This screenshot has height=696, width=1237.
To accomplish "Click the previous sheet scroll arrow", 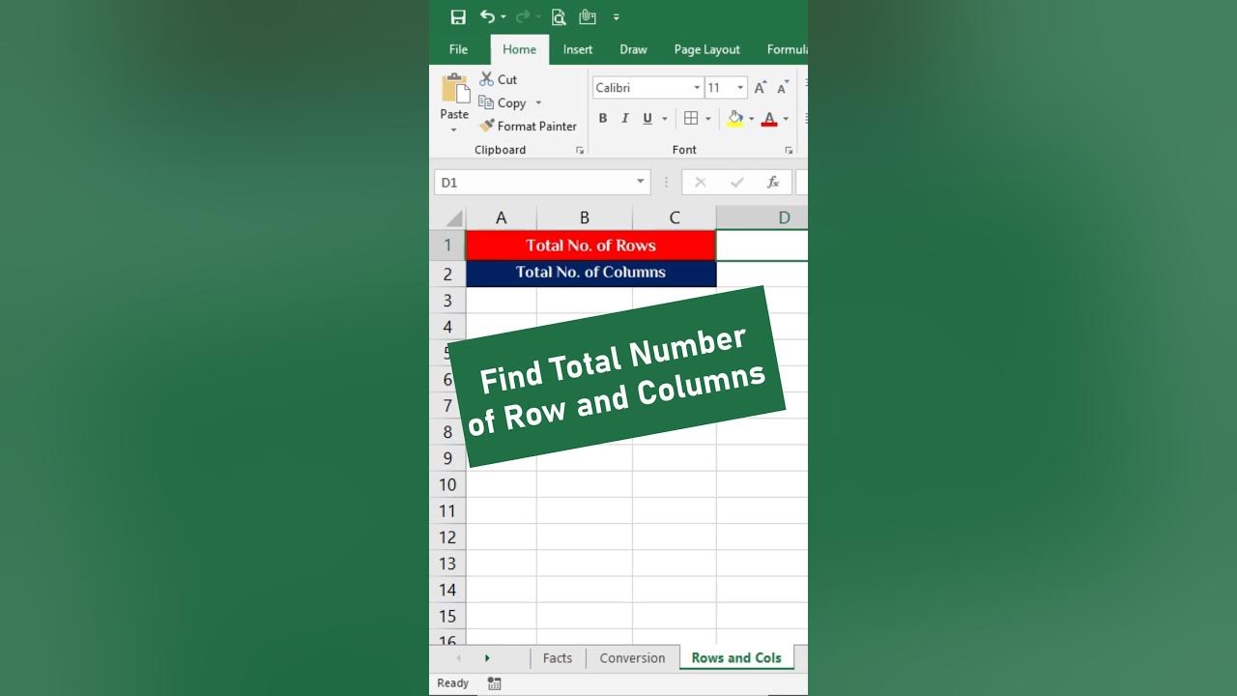I will [x=458, y=658].
